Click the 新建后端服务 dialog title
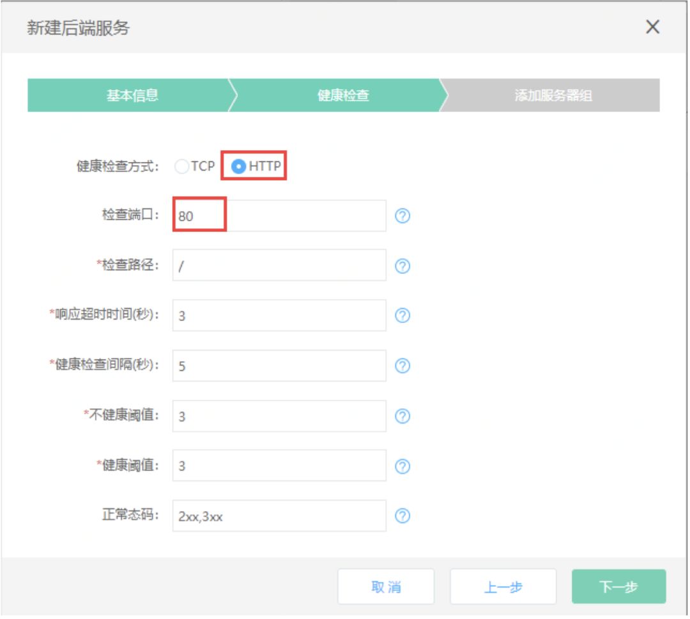 (79, 27)
